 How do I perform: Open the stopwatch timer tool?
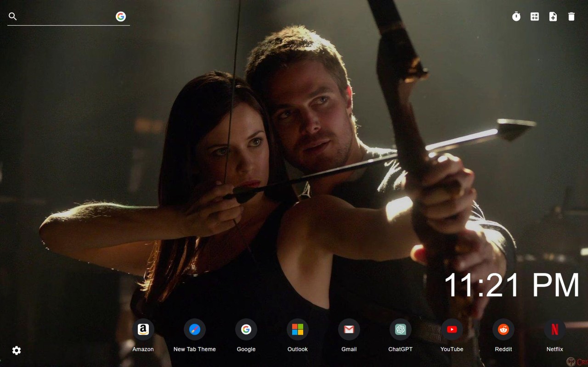coord(516,17)
